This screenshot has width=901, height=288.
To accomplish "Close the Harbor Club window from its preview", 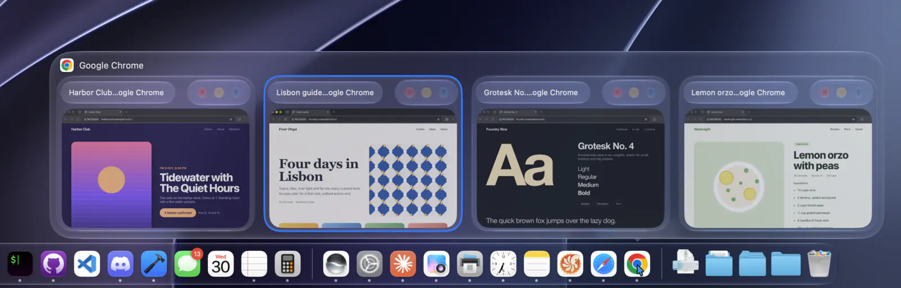I will (202, 92).
